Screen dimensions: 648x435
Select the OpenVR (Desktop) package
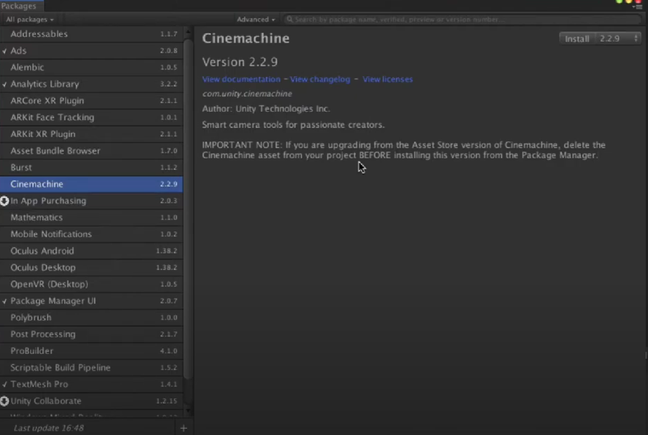pos(91,285)
